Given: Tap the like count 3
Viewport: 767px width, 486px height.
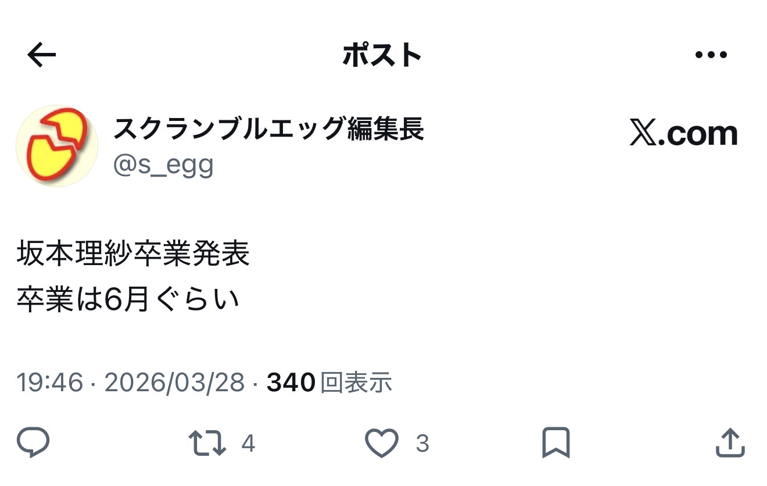Looking at the screenshot, I should [x=422, y=444].
